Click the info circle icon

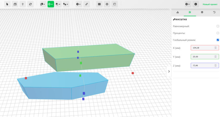pos(195,4)
